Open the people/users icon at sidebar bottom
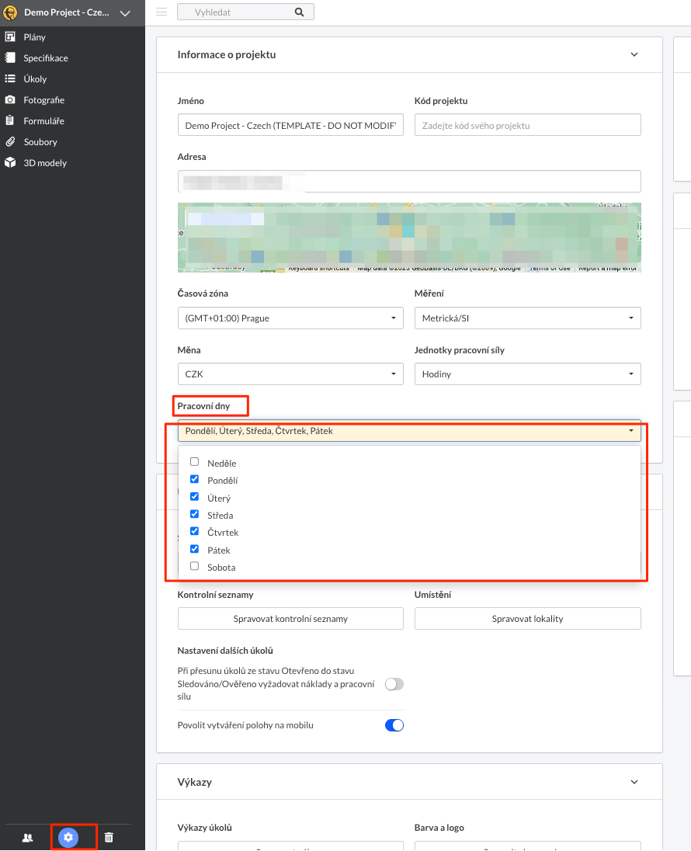Image resolution: width=691 pixels, height=851 pixels. coord(28,838)
